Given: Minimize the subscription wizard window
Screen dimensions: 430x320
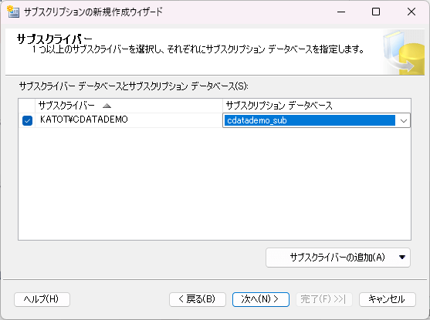Looking at the screenshot, I should coord(341,12).
